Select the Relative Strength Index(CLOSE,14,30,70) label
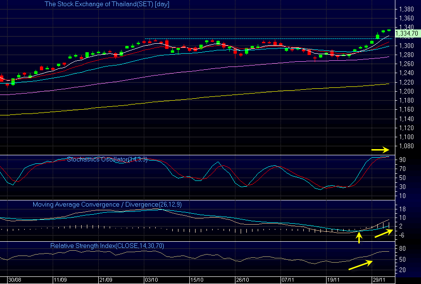Viewport: 421px width, 284px height. 107,246
